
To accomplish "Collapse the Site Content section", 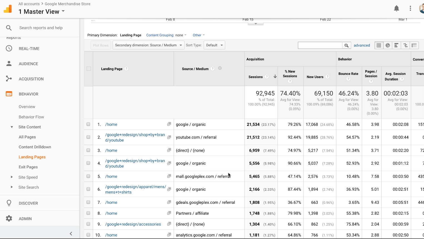I will (12, 127).
